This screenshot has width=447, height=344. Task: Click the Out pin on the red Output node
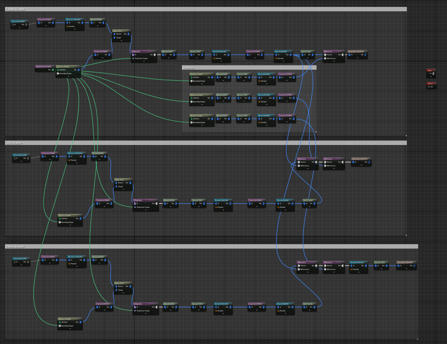coord(428,87)
